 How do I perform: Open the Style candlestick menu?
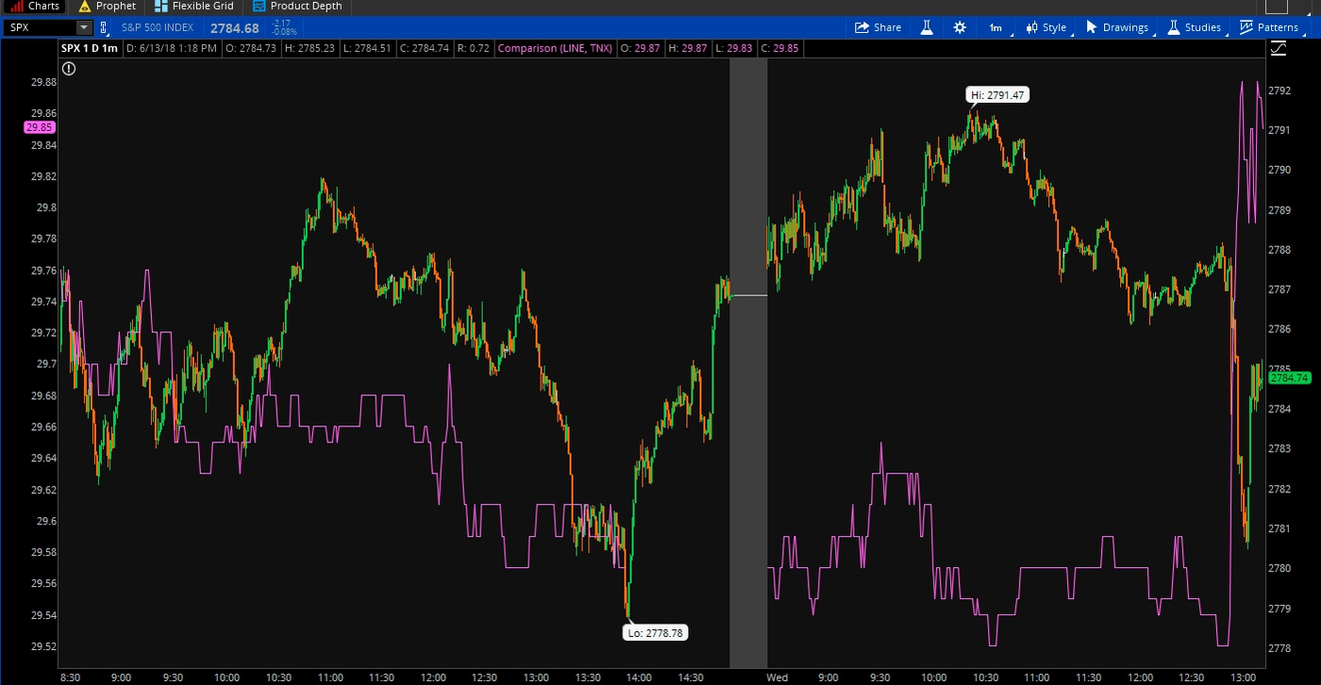[1045, 27]
